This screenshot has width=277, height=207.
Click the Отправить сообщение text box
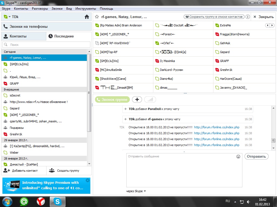coord(184,170)
